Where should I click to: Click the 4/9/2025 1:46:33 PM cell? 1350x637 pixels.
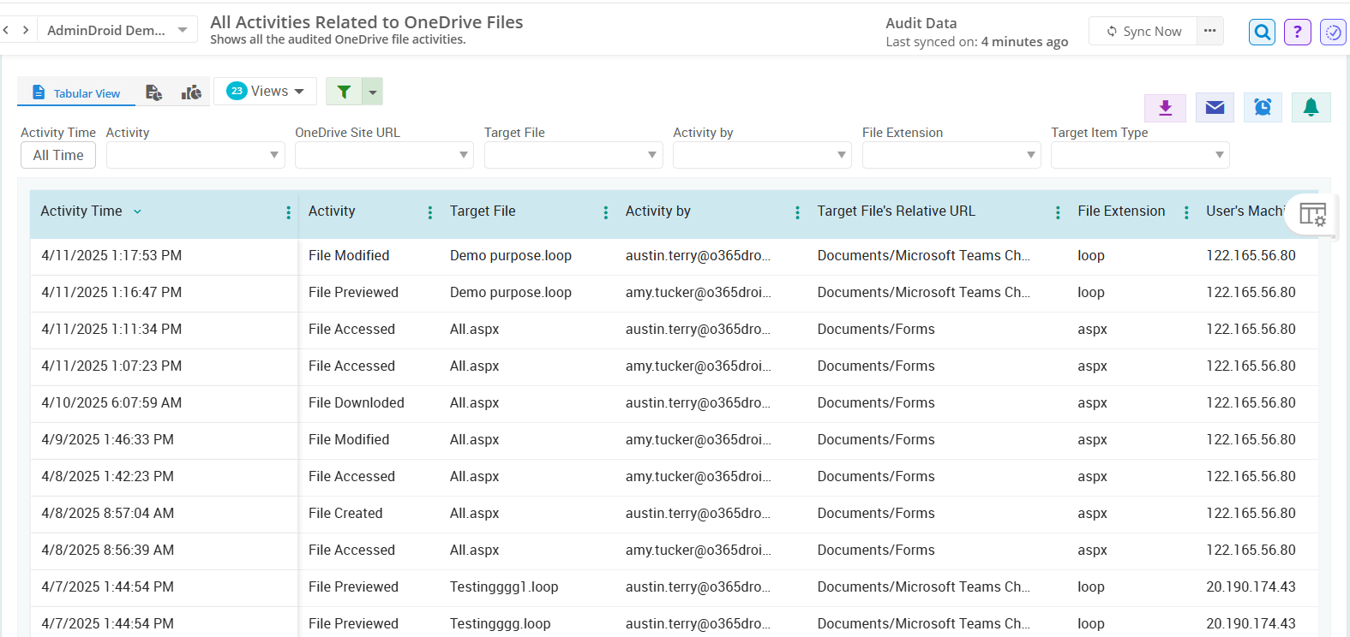click(x=107, y=440)
